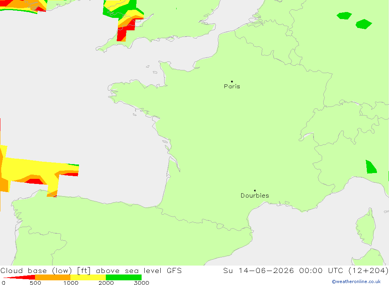The image size is (389, 285).
Task: Click the red 0-500 ft legend swatch
Action: coord(19,277)
